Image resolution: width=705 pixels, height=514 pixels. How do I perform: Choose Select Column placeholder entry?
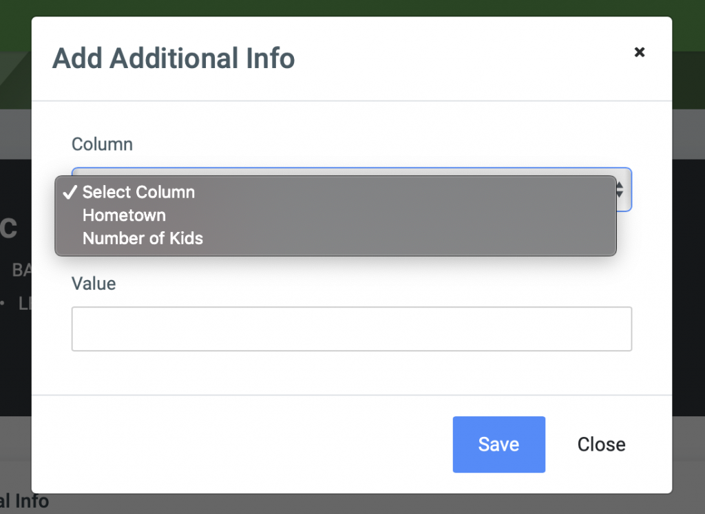(x=138, y=192)
